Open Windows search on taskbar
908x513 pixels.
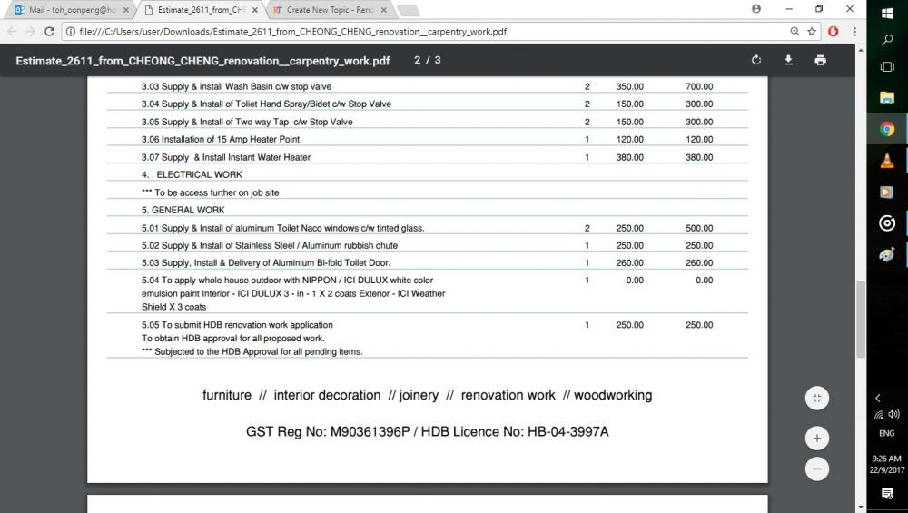(x=887, y=39)
